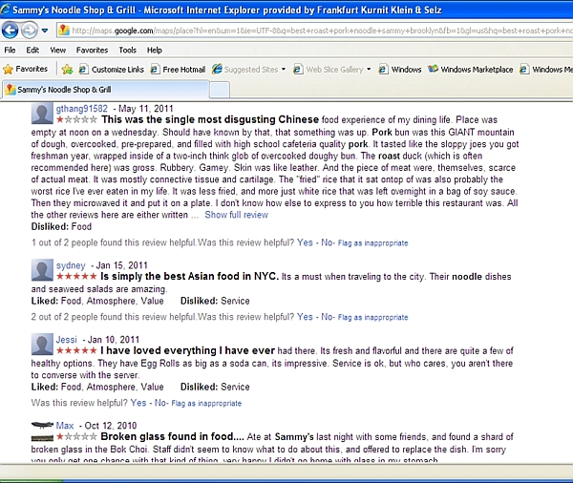Open the Windows Marketplace favorites shortcut
Image resolution: width=573 pixels, height=483 pixels.
tap(470, 69)
